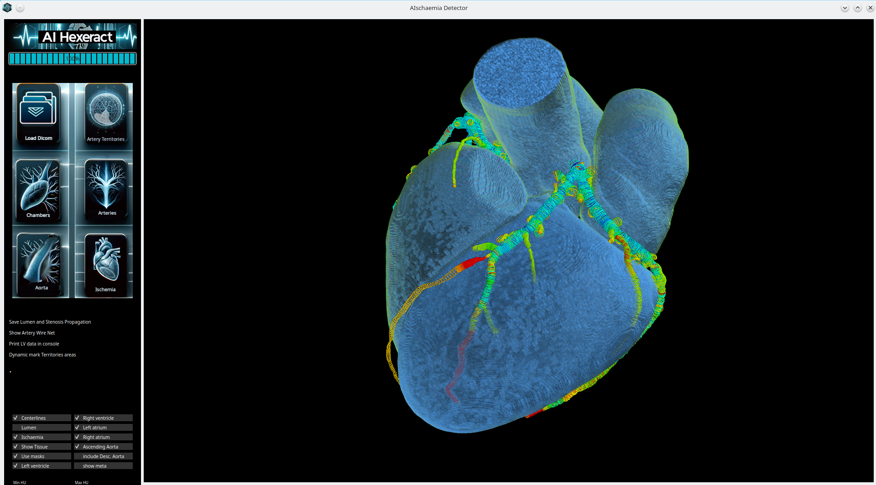Open the Chambers visualization tool
This screenshot has height=485, width=876.
tap(39, 189)
